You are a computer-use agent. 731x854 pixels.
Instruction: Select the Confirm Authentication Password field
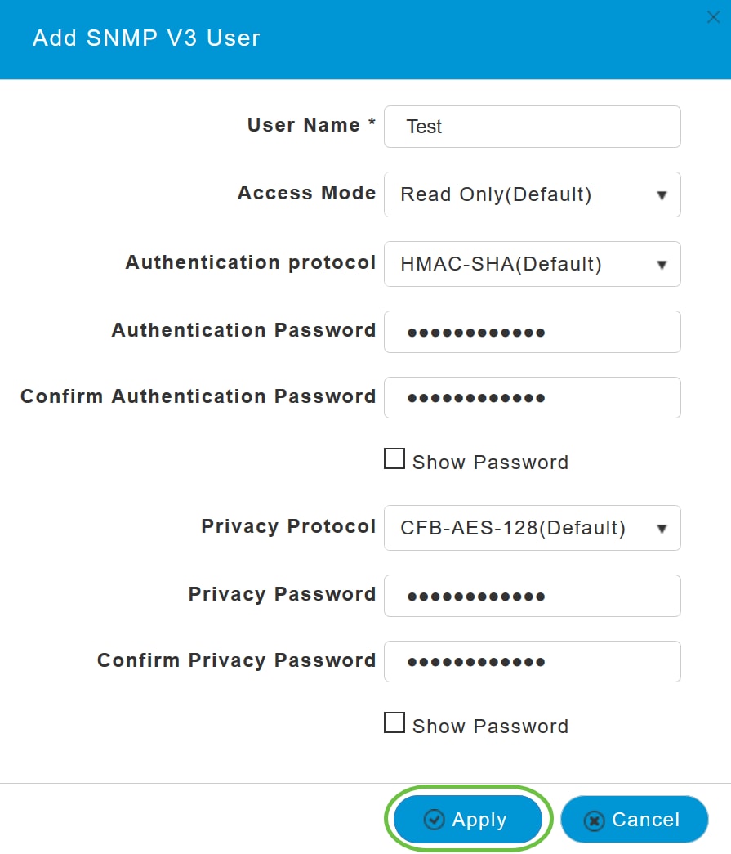[x=532, y=398]
